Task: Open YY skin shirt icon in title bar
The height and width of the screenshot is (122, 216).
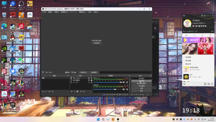Action: (205, 16)
